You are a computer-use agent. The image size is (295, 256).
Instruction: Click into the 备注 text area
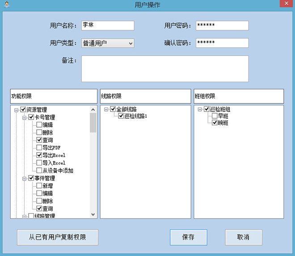[164, 69]
